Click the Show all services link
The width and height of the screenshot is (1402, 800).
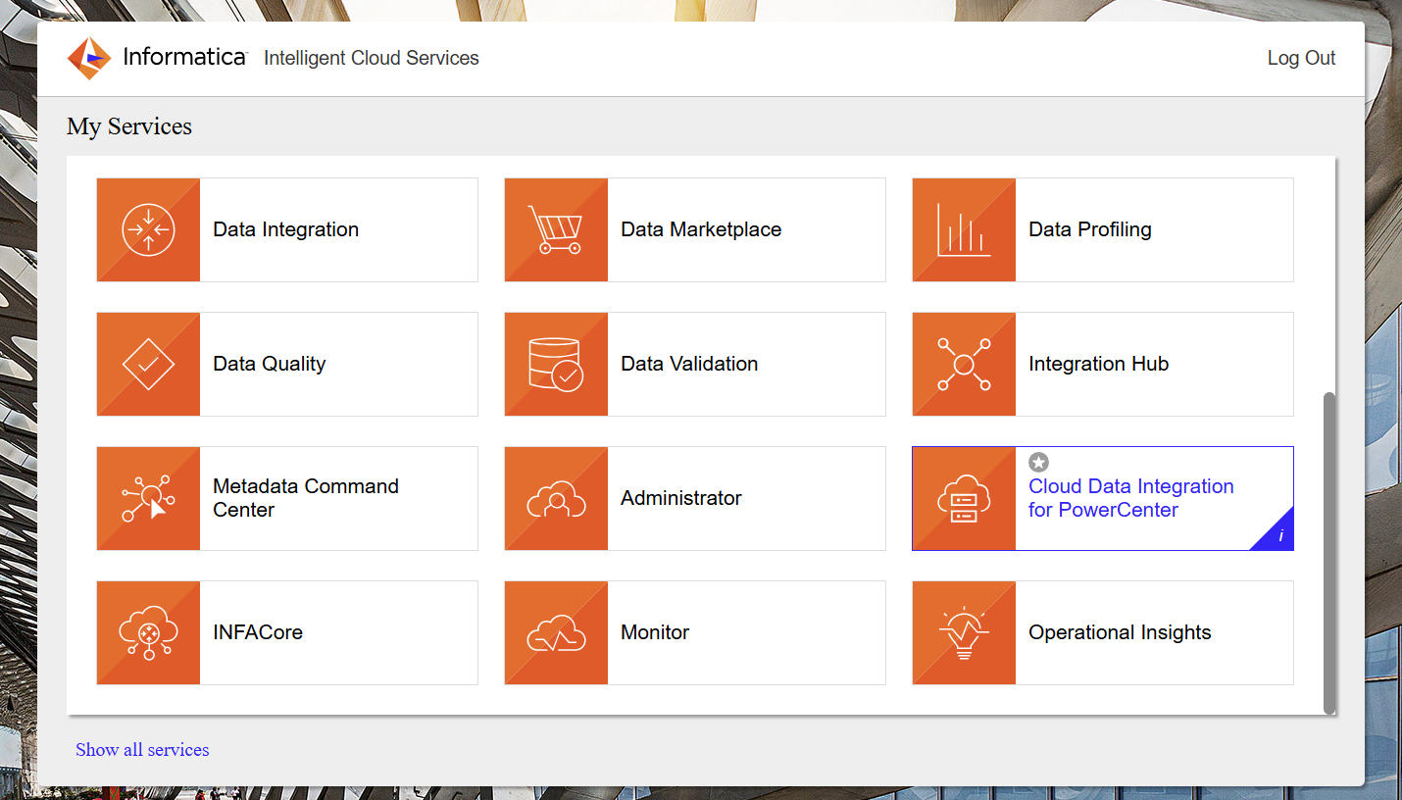[142, 750]
